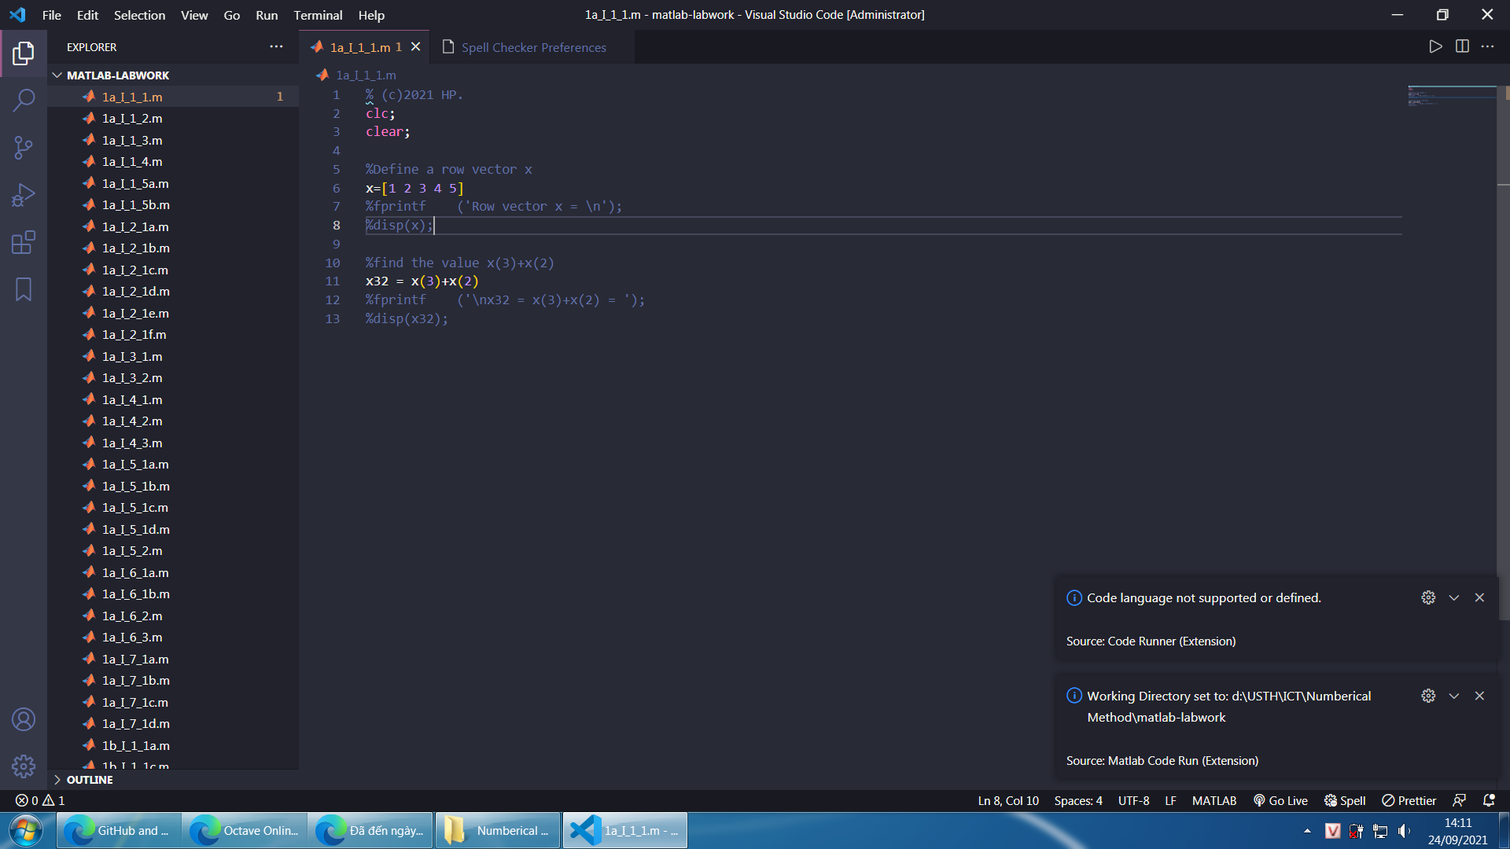Click the Run Code play icon

coord(1435,46)
